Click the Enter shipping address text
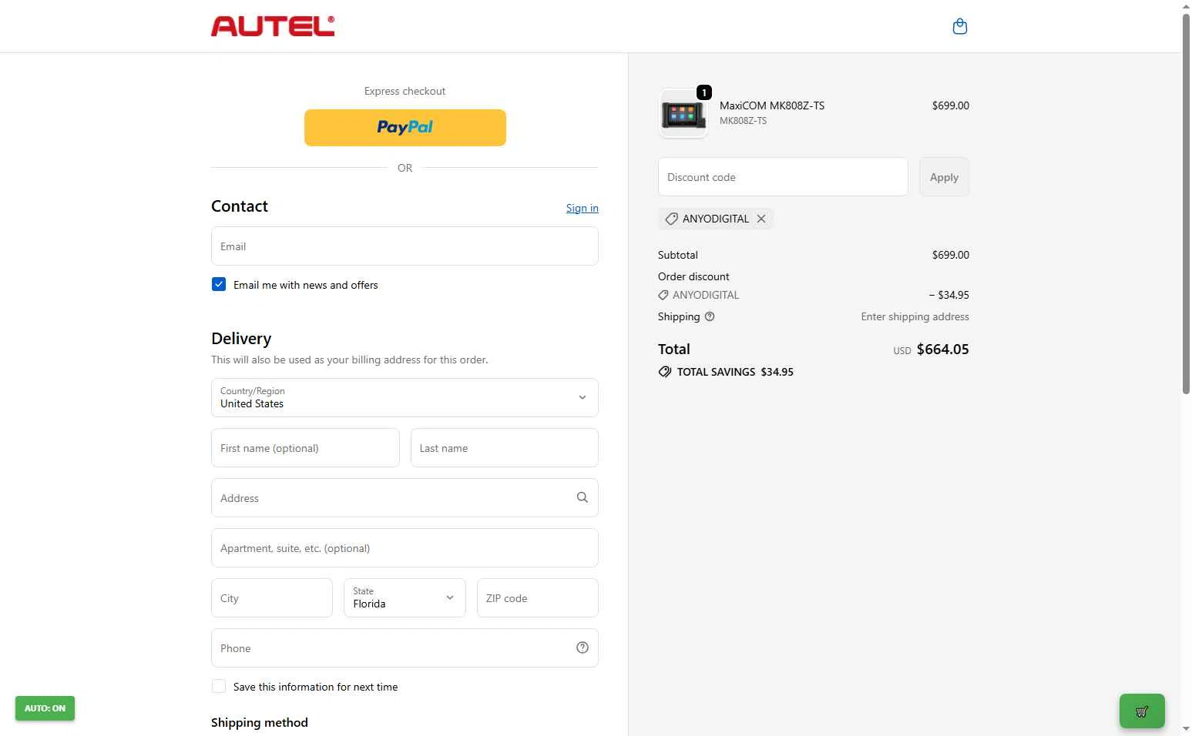Viewport: 1192px width, 736px height. (915, 316)
